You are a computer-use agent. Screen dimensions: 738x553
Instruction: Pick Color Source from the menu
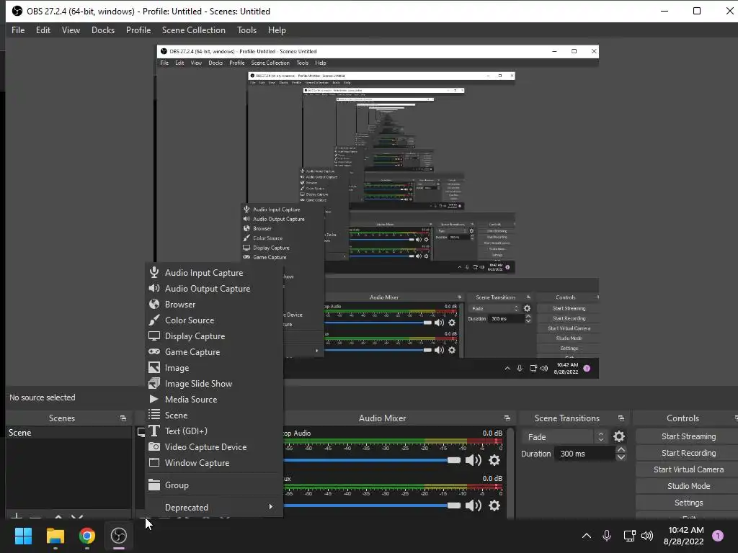pos(214,320)
